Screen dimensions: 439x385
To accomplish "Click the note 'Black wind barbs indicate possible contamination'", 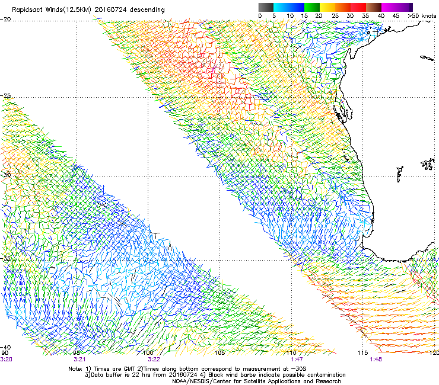I will tap(277, 375).
